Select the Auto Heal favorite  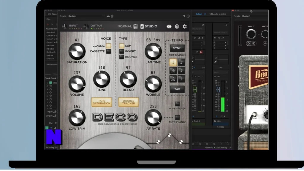tap(50, 32)
